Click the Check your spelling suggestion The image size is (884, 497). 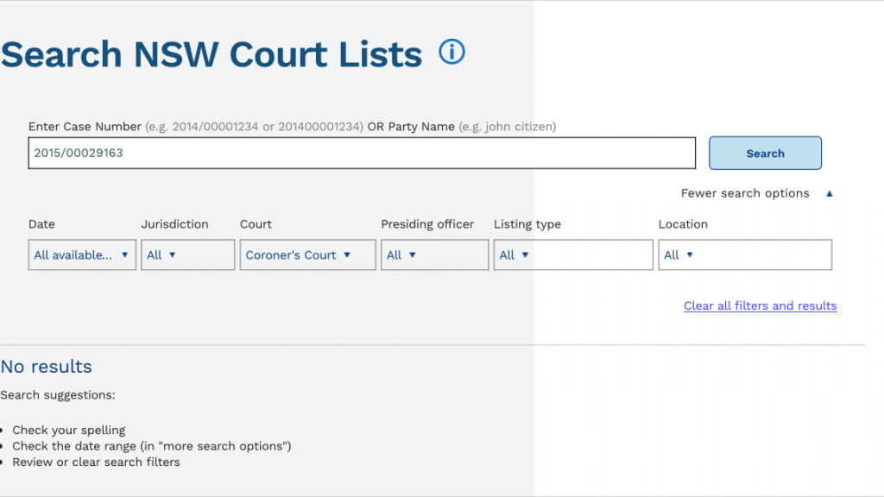tap(69, 430)
